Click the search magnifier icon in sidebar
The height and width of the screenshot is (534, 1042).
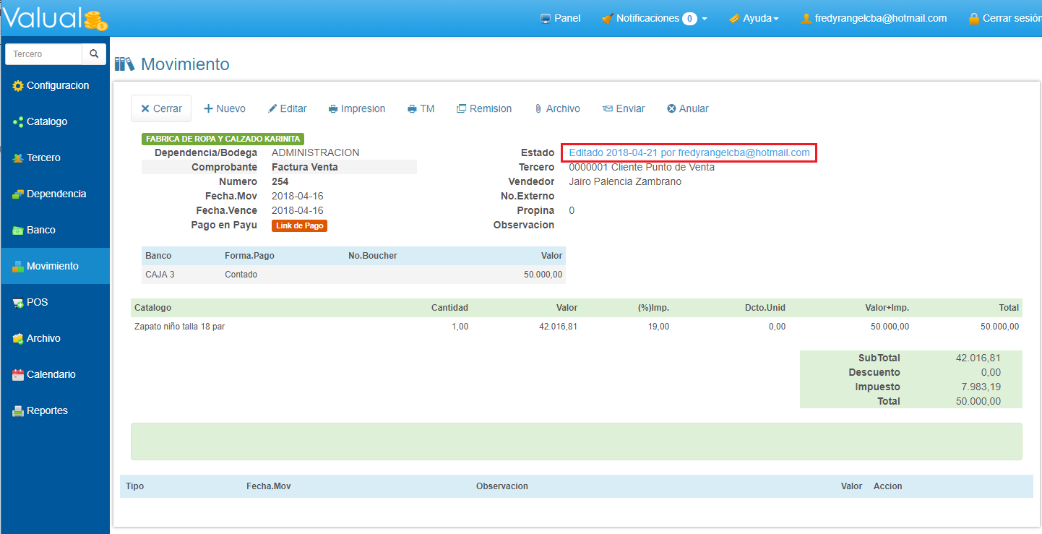94,54
